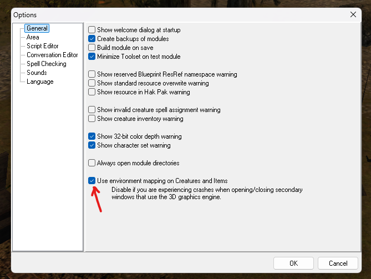Image resolution: width=371 pixels, height=279 pixels.
Task: Open Script Editor options category
Action: (42, 46)
